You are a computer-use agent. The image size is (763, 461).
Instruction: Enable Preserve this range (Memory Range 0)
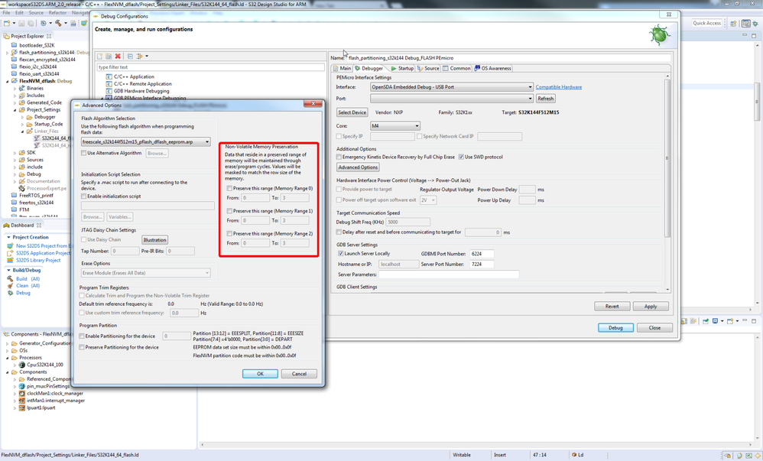pos(229,188)
